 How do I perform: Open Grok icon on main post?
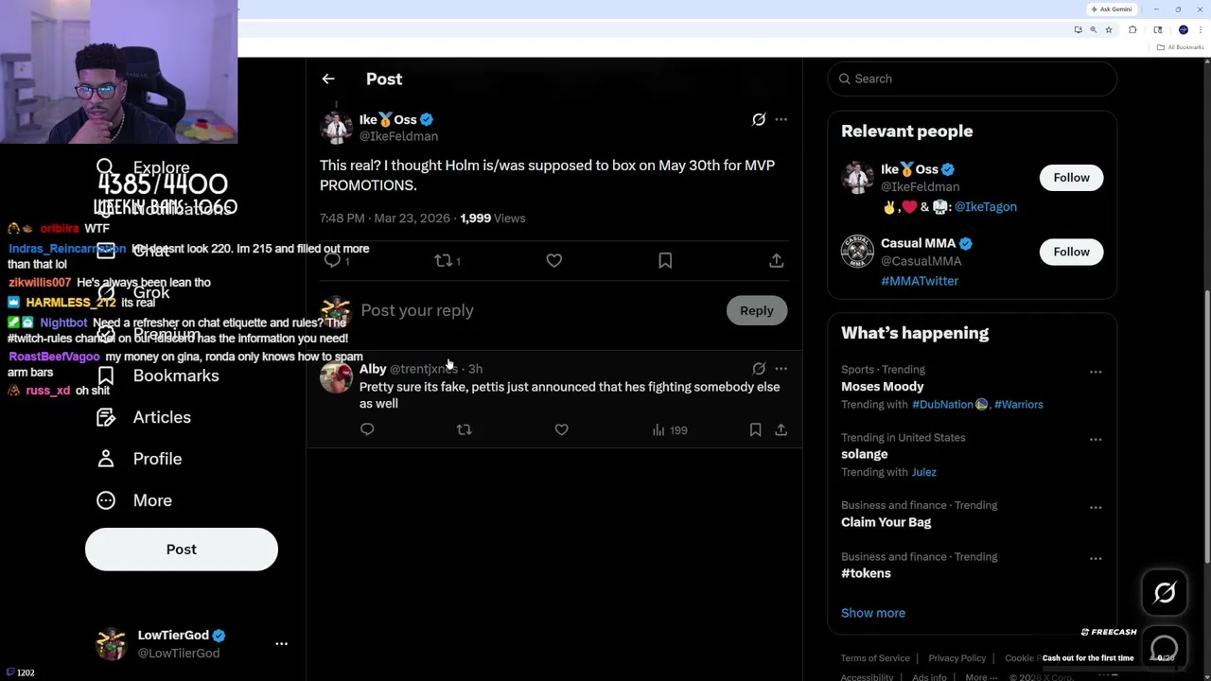tap(759, 119)
